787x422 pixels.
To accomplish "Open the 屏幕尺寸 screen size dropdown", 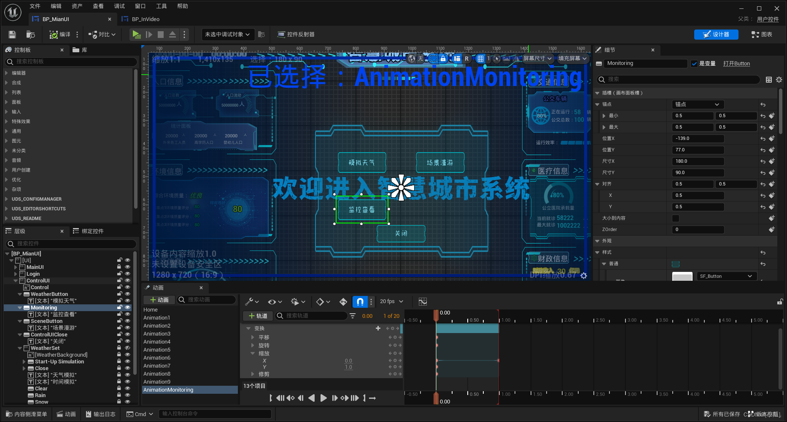I will coord(537,59).
